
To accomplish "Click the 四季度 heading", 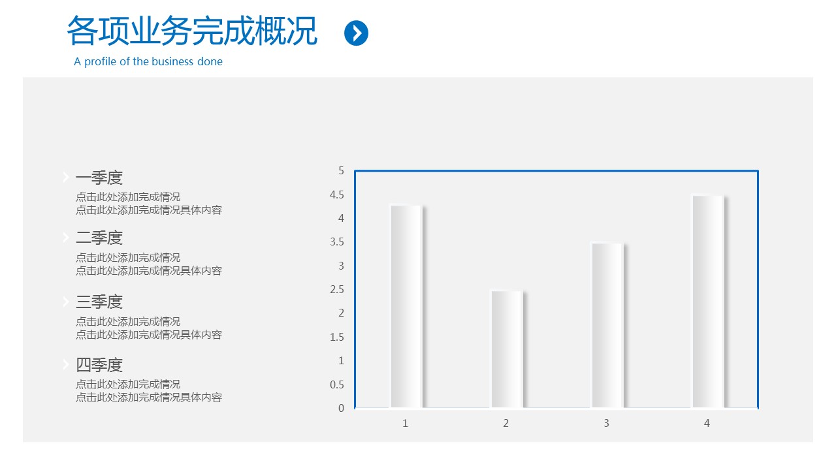I will click(99, 365).
